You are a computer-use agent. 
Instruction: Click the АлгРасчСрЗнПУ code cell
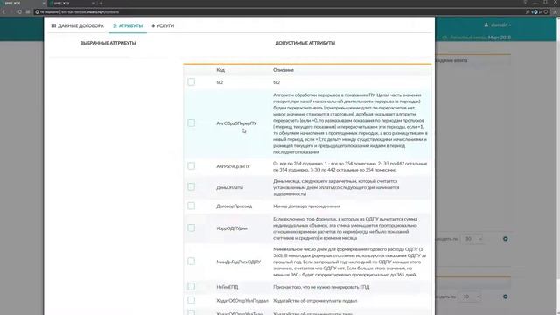point(234,166)
